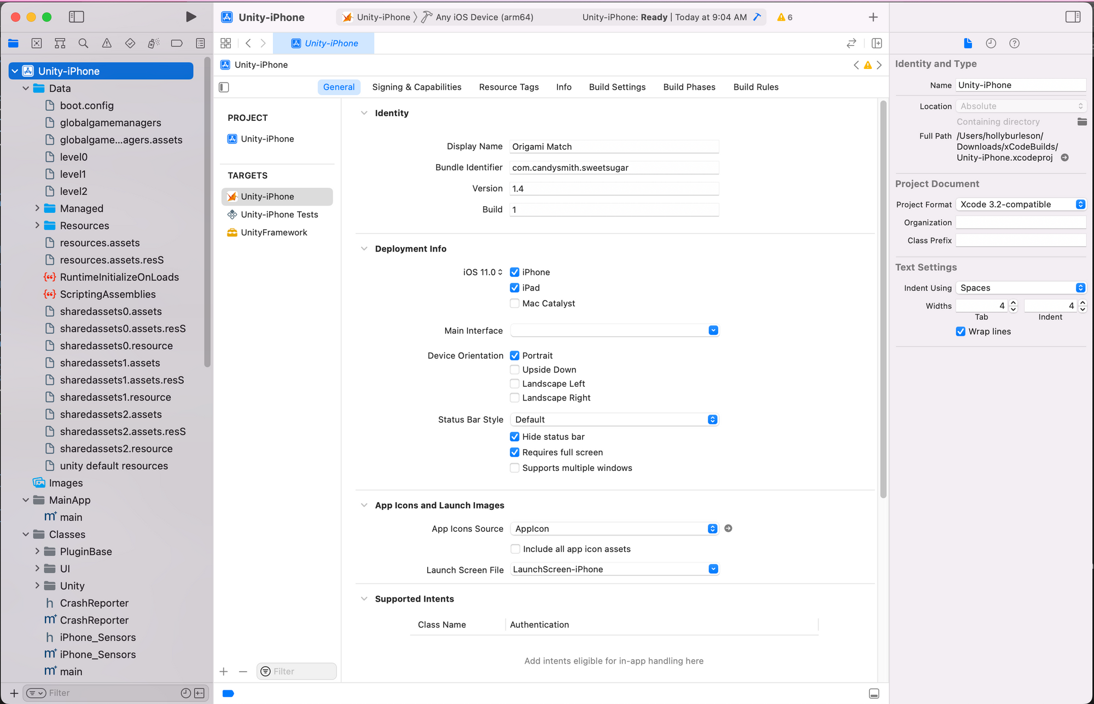Run the project with the play button

[191, 16]
